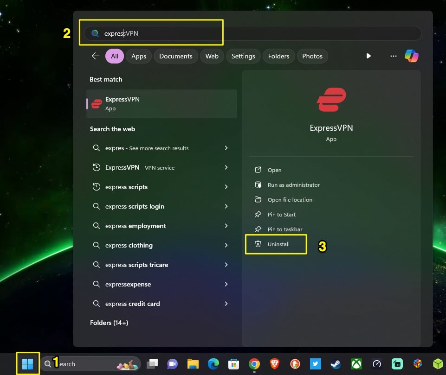
Task: Click the 'Folders (14+)' section heading
Action: coord(109,323)
